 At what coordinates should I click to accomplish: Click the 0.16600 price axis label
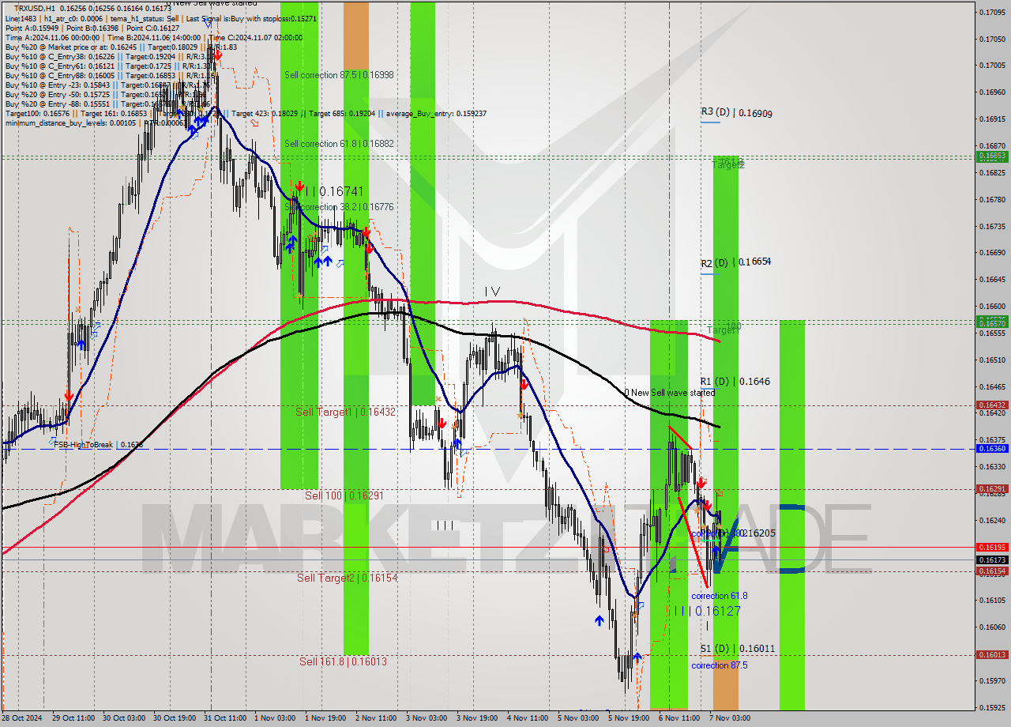pyautogui.click(x=992, y=307)
